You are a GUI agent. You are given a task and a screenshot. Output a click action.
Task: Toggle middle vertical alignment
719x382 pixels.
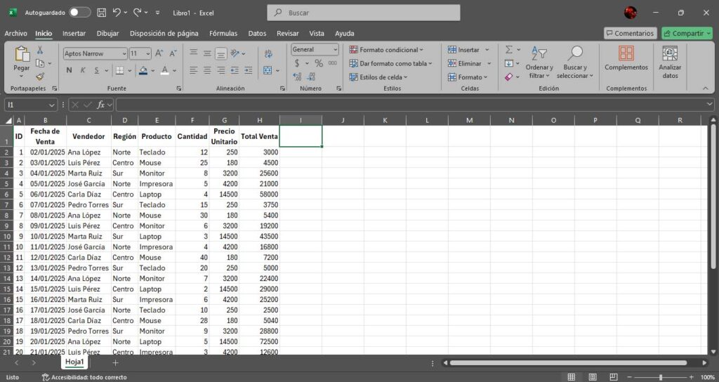point(207,53)
